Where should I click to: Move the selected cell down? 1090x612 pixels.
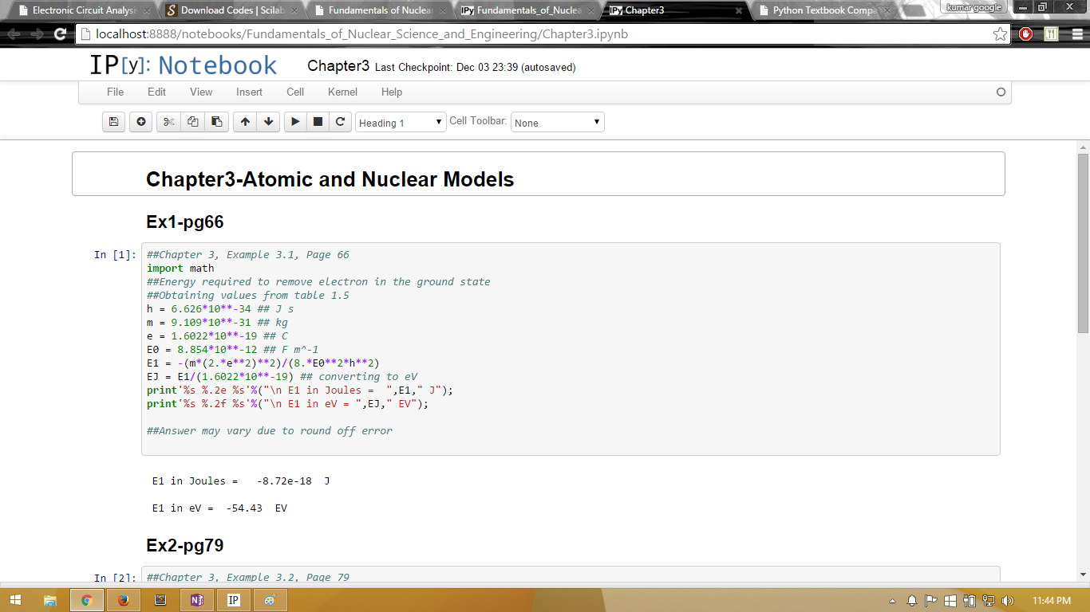click(269, 122)
